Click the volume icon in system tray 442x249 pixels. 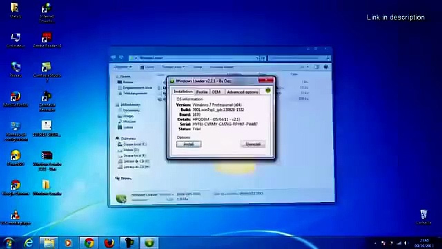click(405, 243)
